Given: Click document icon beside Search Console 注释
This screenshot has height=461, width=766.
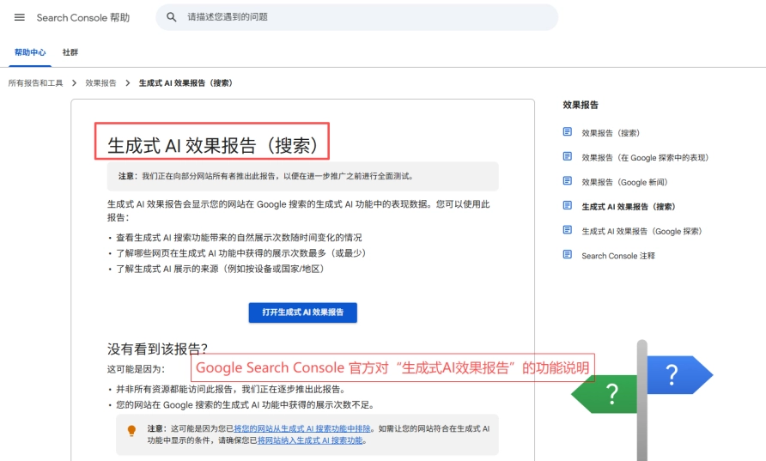Looking at the screenshot, I should point(567,254).
